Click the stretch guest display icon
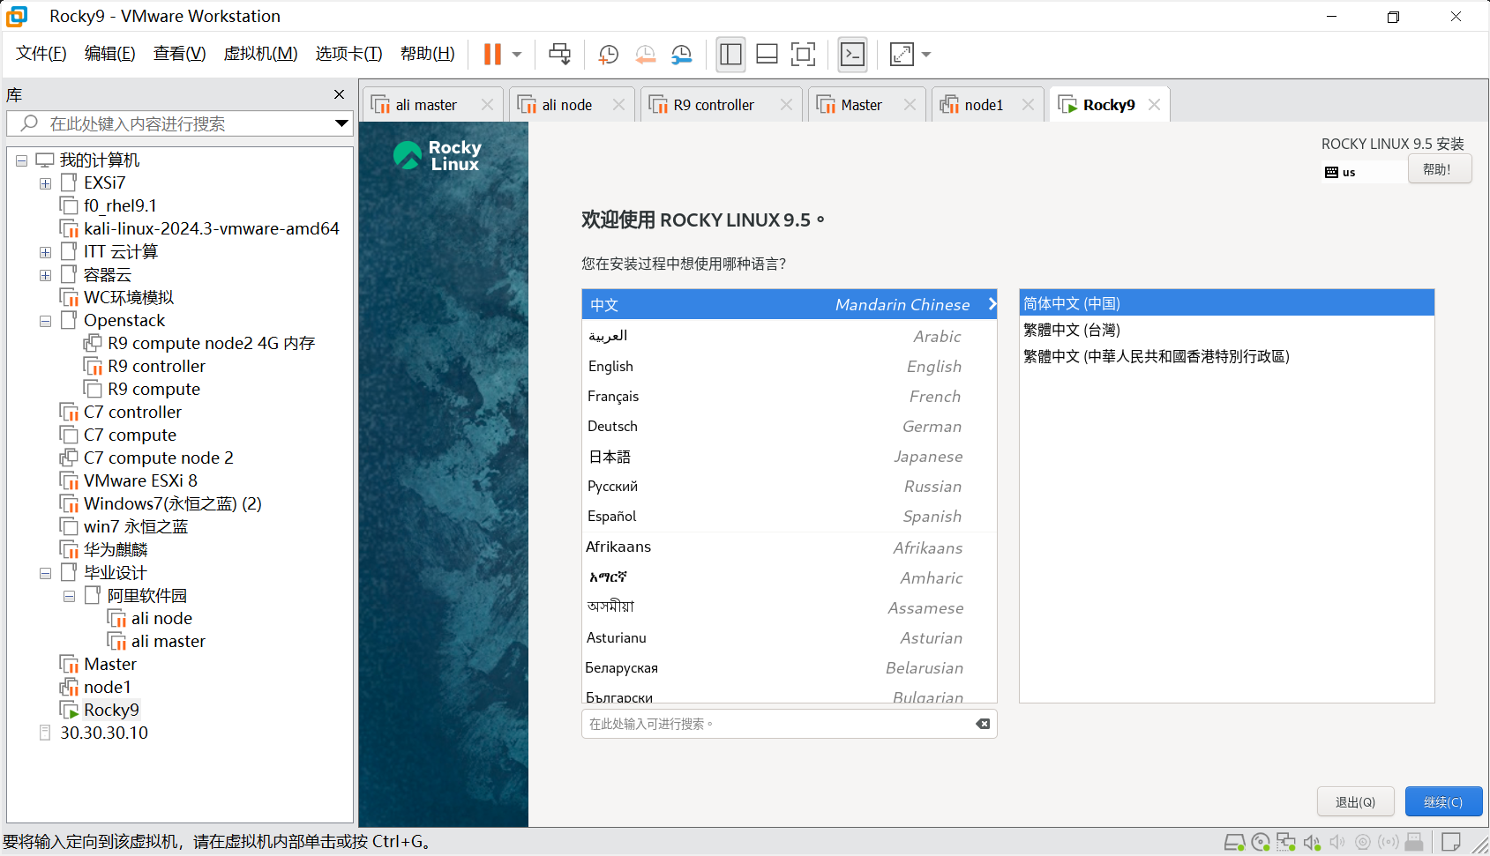The image size is (1490, 856). pyautogui.click(x=902, y=55)
